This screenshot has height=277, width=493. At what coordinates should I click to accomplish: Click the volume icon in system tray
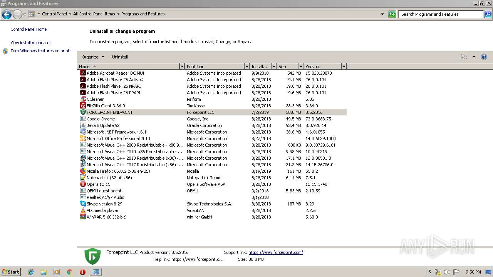point(447,272)
